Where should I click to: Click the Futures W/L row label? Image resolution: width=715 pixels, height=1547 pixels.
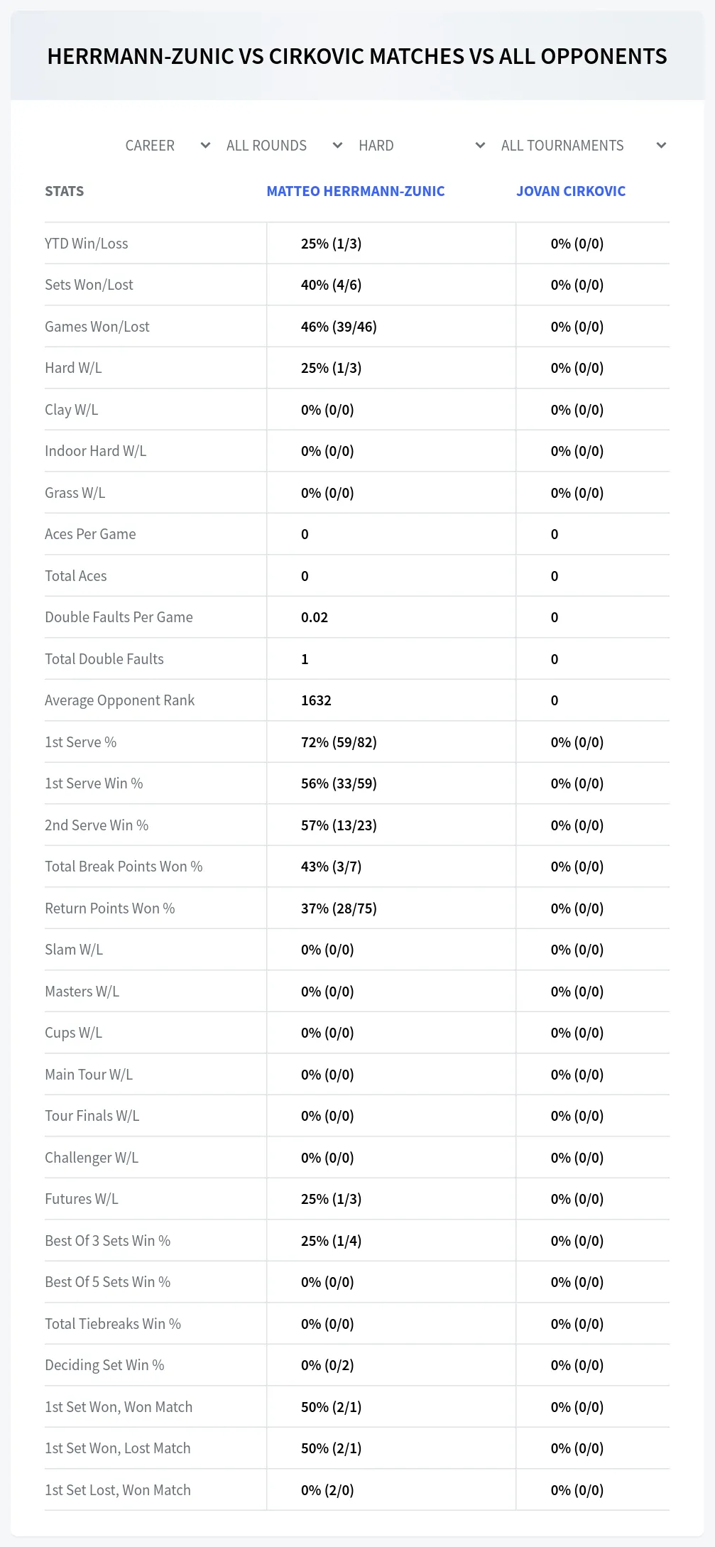pyautogui.click(x=82, y=1199)
